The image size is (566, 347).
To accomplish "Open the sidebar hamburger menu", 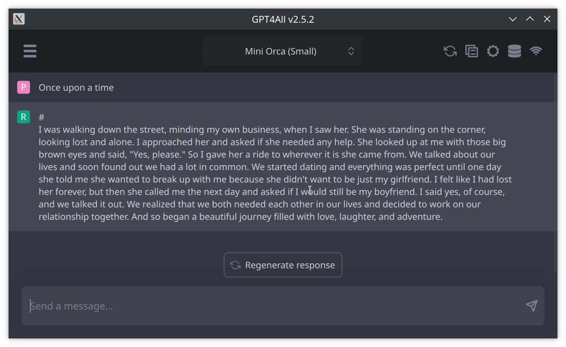I will pyautogui.click(x=30, y=51).
